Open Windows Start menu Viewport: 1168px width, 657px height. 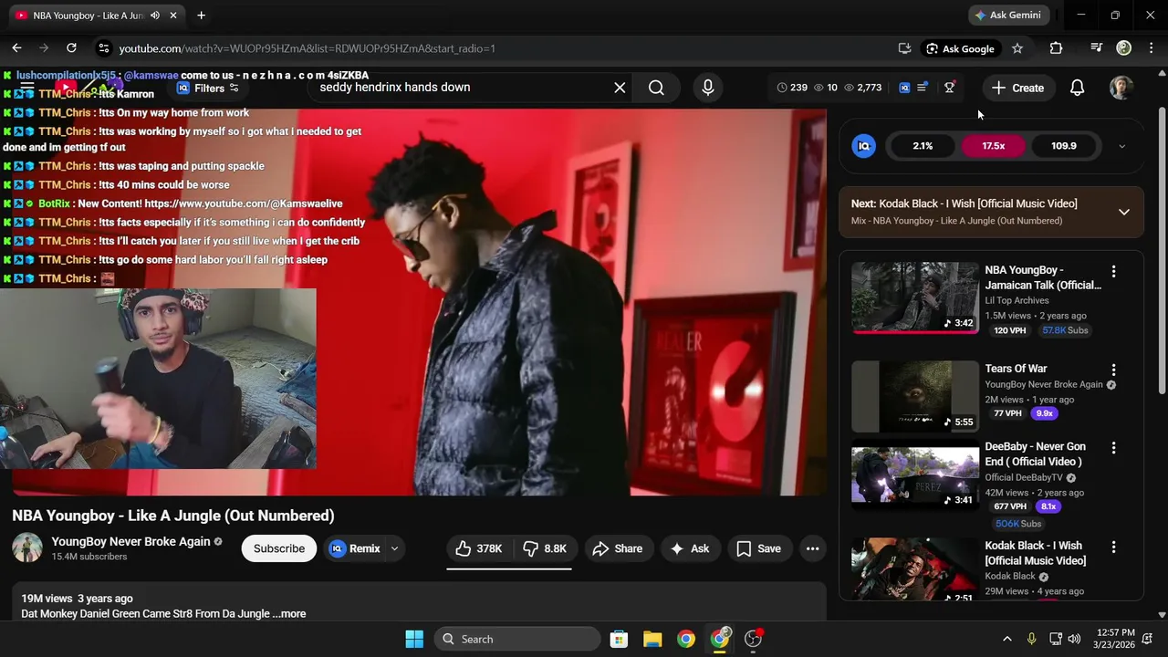tap(414, 639)
